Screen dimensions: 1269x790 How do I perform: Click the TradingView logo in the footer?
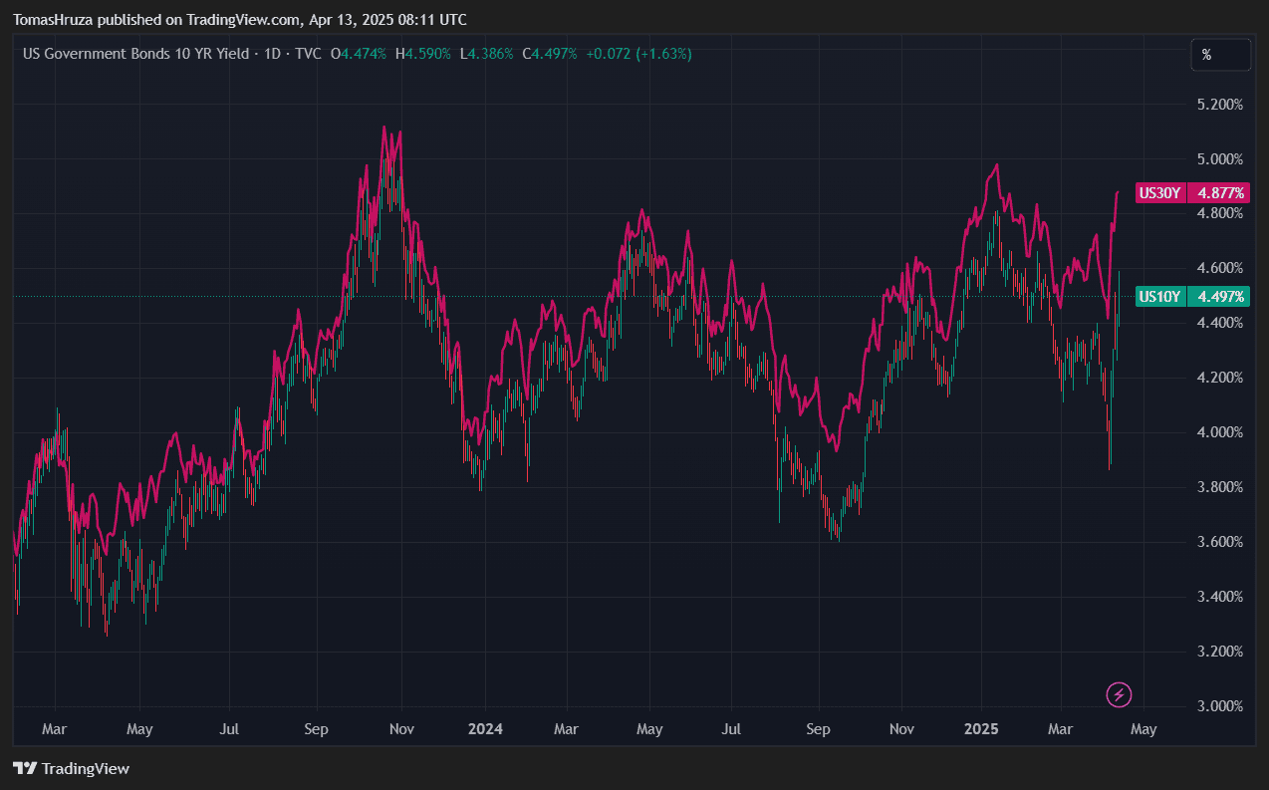71,768
